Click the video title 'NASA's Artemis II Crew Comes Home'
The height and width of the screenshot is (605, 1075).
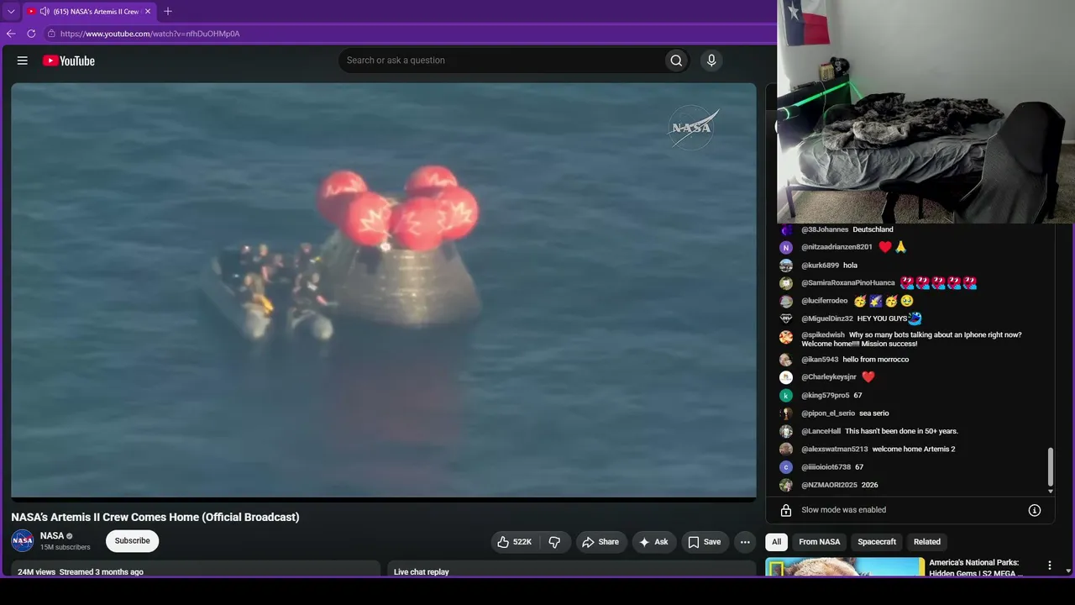(155, 518)
